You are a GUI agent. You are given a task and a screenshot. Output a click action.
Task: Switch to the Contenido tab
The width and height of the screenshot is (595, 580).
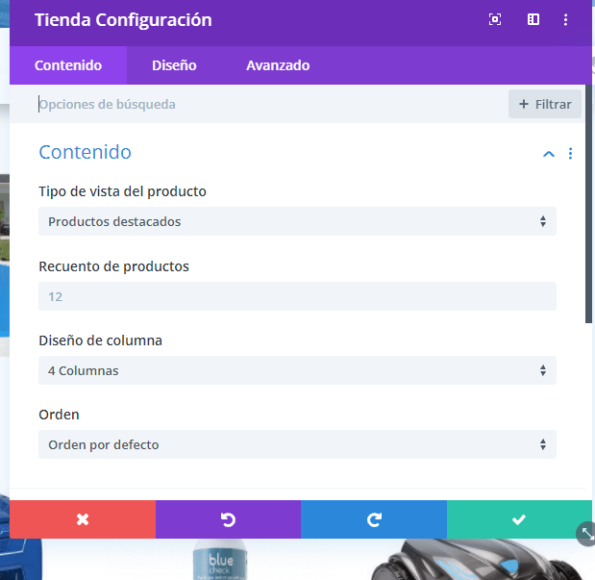point(68,65)
